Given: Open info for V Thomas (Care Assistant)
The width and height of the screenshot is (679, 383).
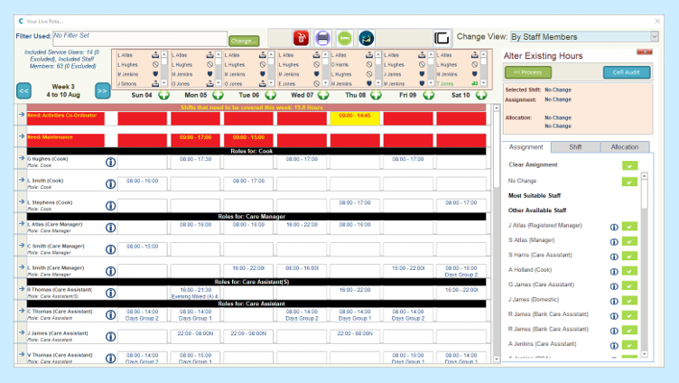Looking at the screenshot, I should pyautogui.click(x=111, y=358).
